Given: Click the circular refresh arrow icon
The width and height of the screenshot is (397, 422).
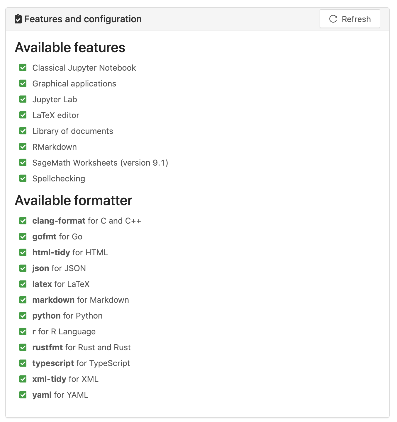Looking at the screenshot, I should tap(333, 19).
